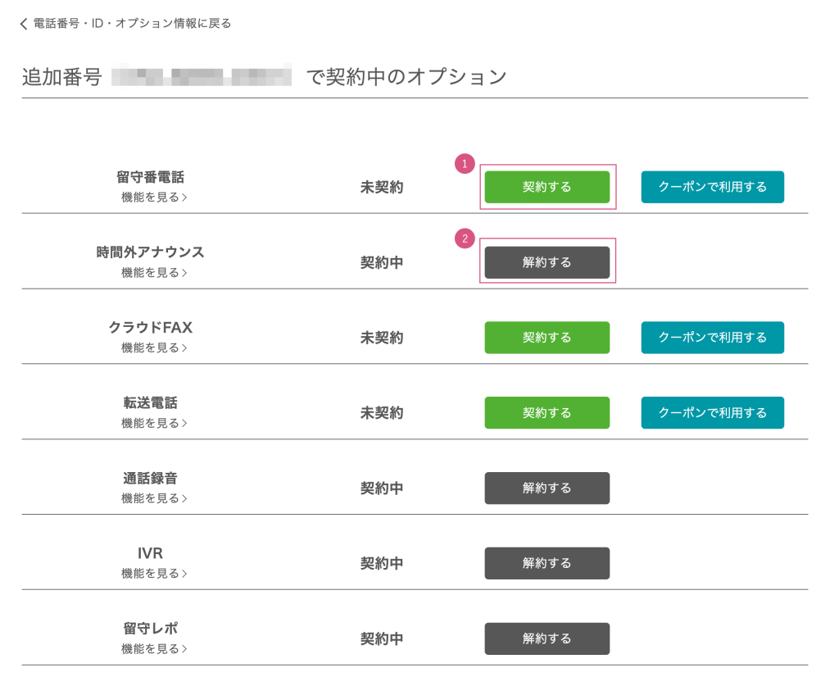This screenshot has width=839, height=686.
Task: Open 機能を見る under IVR
Action: 154,575
